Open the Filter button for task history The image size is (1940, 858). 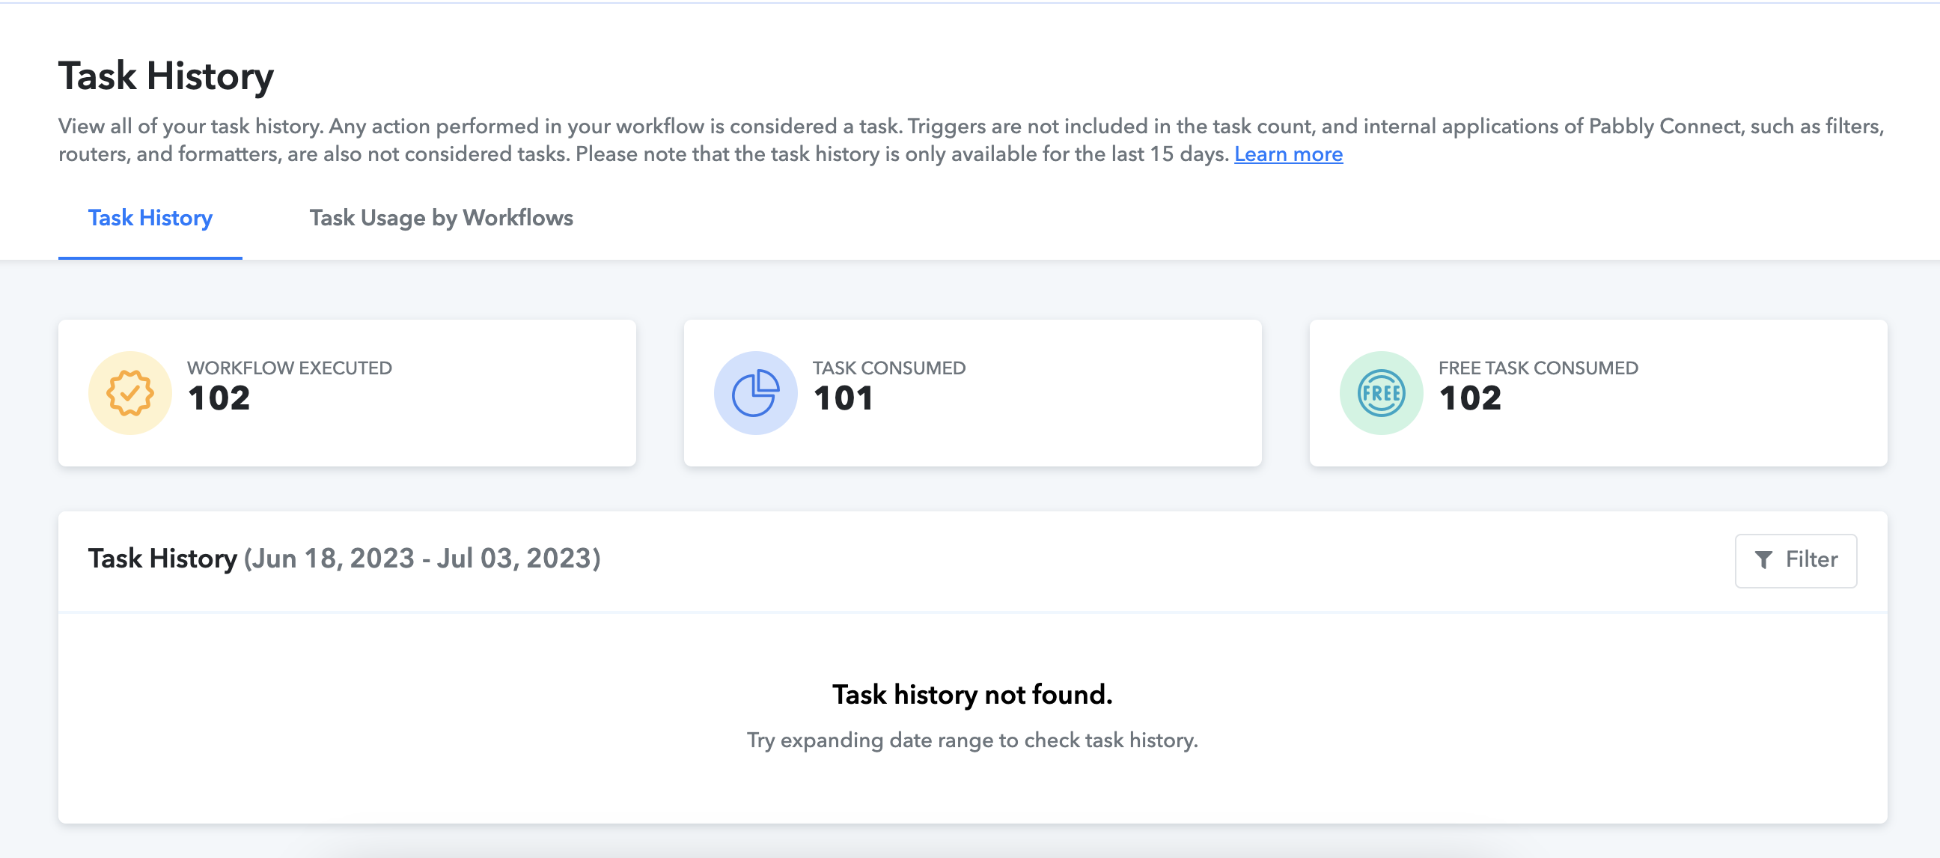click(x=1796, y=561)
